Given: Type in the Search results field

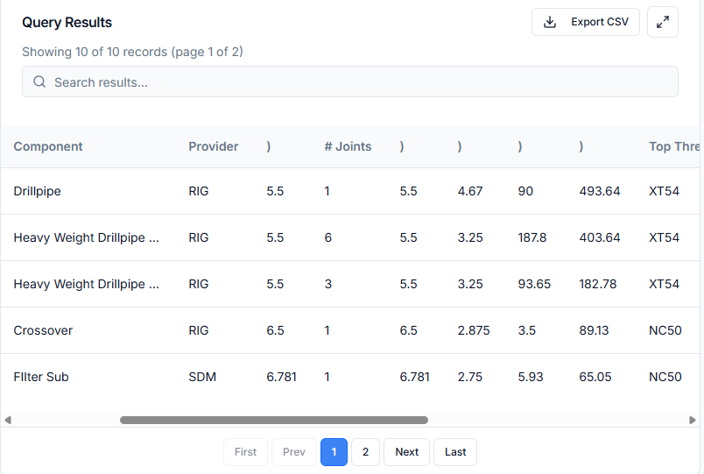Looking at the screenshot, I should click(350, 82).
